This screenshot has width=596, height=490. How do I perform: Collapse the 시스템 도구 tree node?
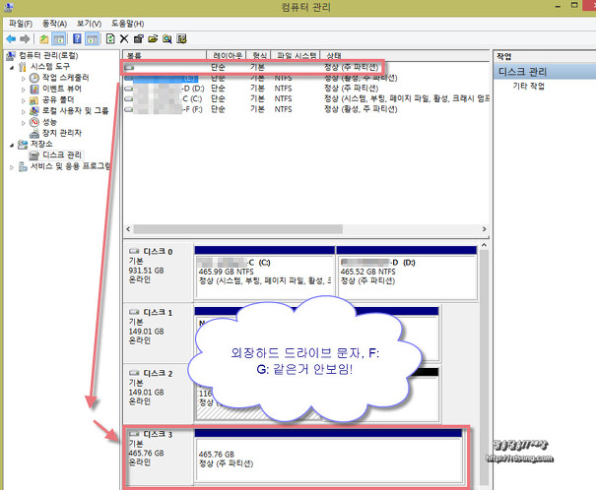(11, 66)
